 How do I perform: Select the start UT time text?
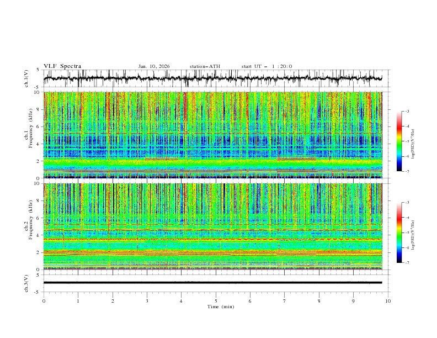point(267,66)
